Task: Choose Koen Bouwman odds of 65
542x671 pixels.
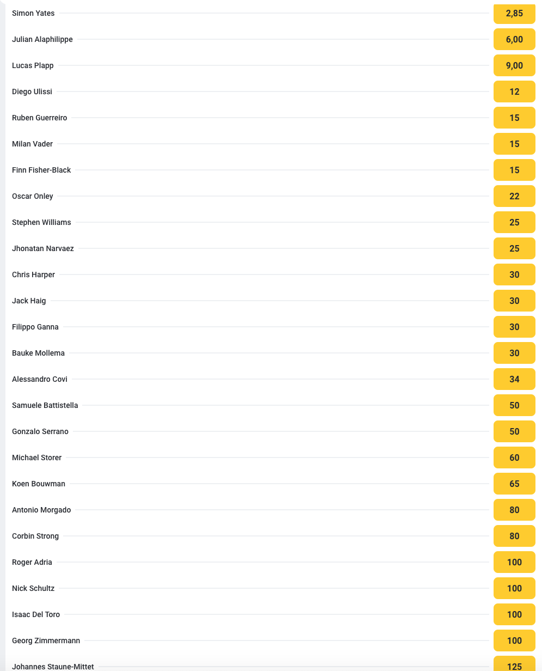Action: (x=514, y=484)
